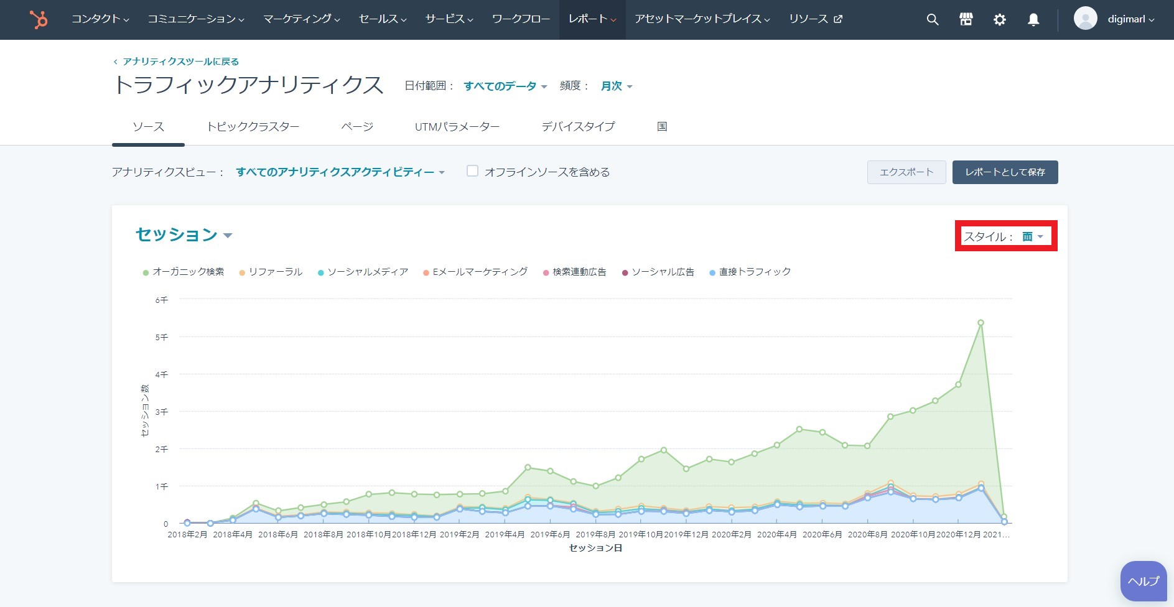Expand the セッション metric dropdown
The image size is (1174, 607).
[x=184, y=234]
